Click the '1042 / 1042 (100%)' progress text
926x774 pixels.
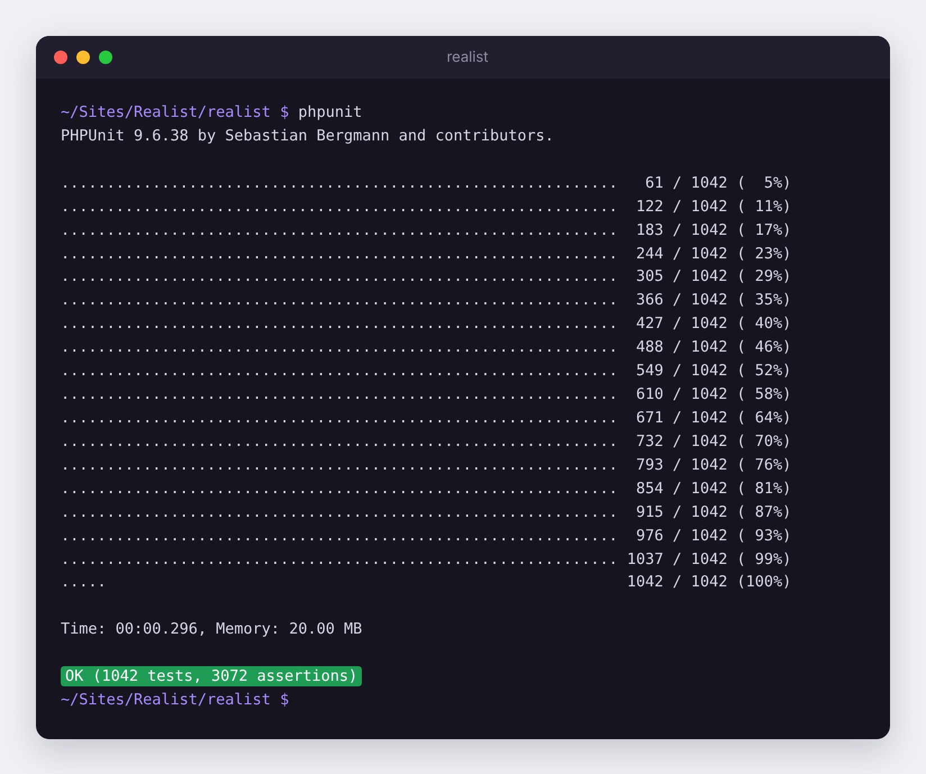[x=709, y=581]
